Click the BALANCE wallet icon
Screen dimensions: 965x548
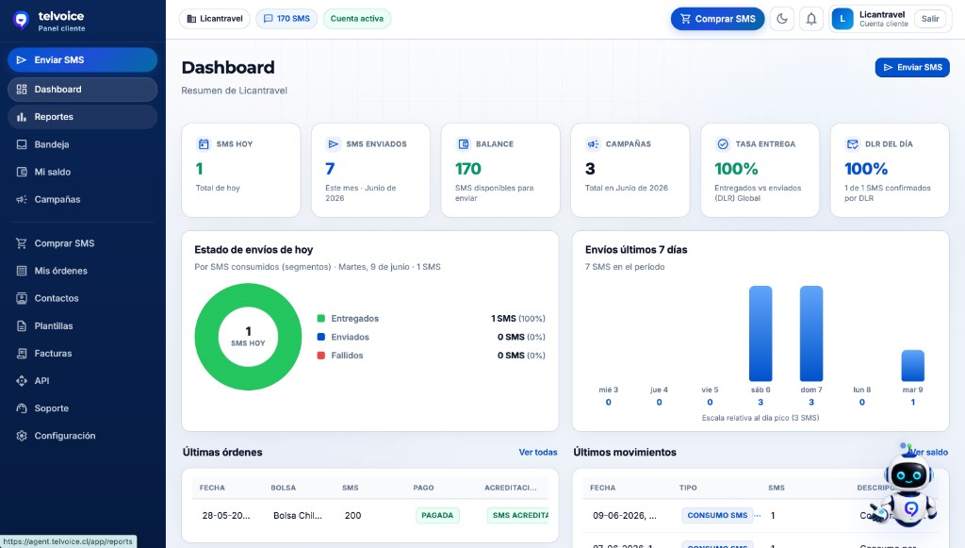click(x=464, y=144)
